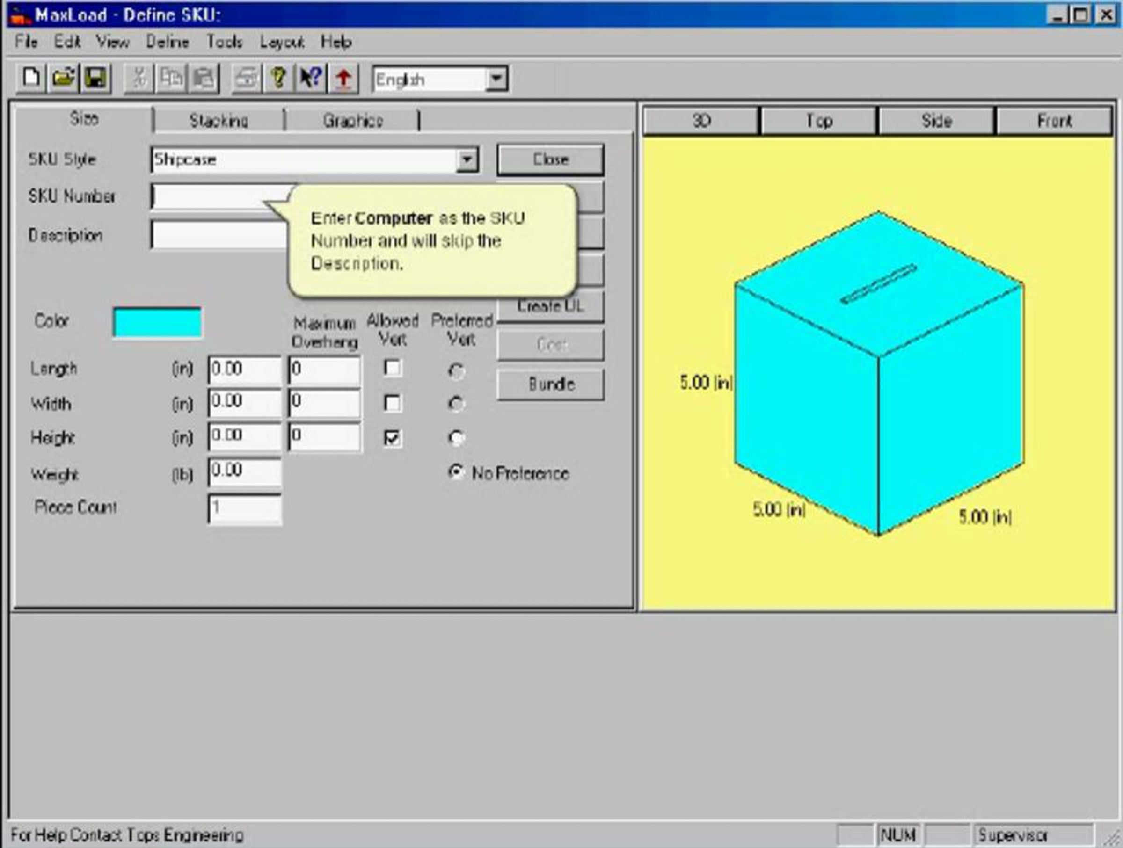Click the context help arrow-question icon

pyautogui.click(x=311, y=78)
